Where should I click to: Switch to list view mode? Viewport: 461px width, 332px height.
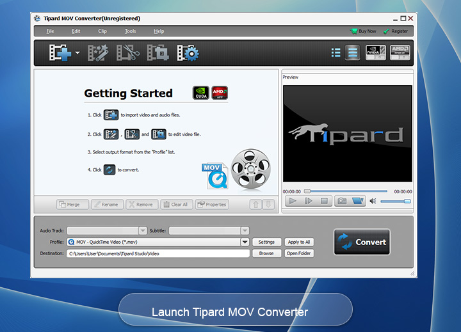pyautogui.click(x=336, y=53)
